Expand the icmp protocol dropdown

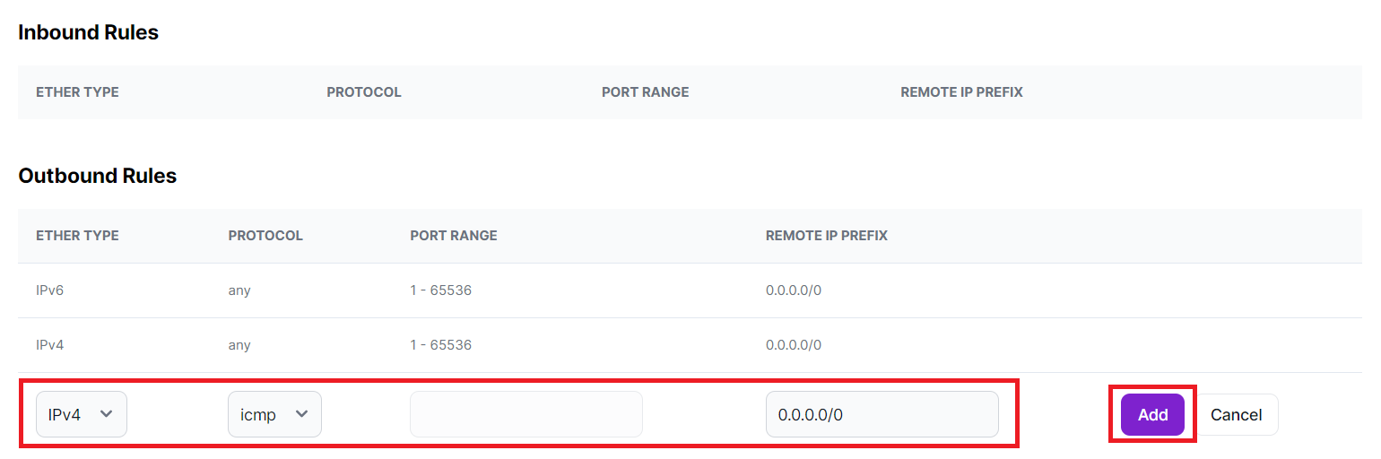274,414
